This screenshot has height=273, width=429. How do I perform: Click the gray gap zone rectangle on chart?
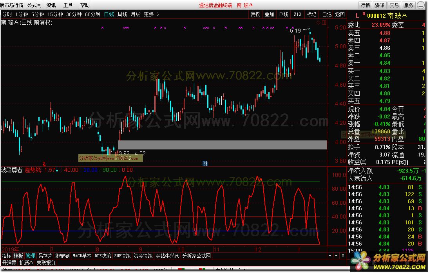[x=222, y=145]
